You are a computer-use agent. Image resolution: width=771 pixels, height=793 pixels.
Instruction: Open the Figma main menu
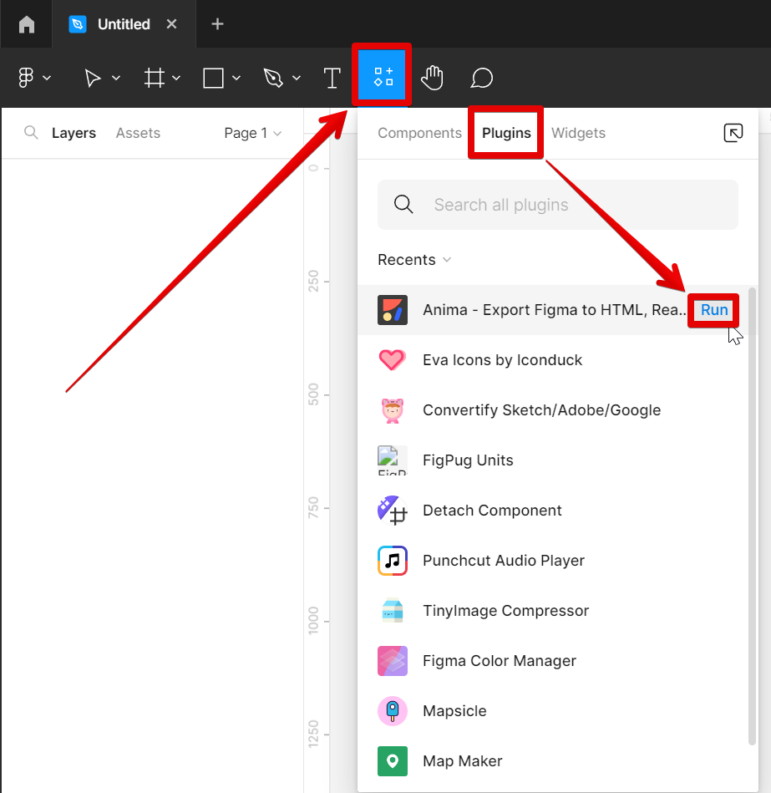coord(28,78)
